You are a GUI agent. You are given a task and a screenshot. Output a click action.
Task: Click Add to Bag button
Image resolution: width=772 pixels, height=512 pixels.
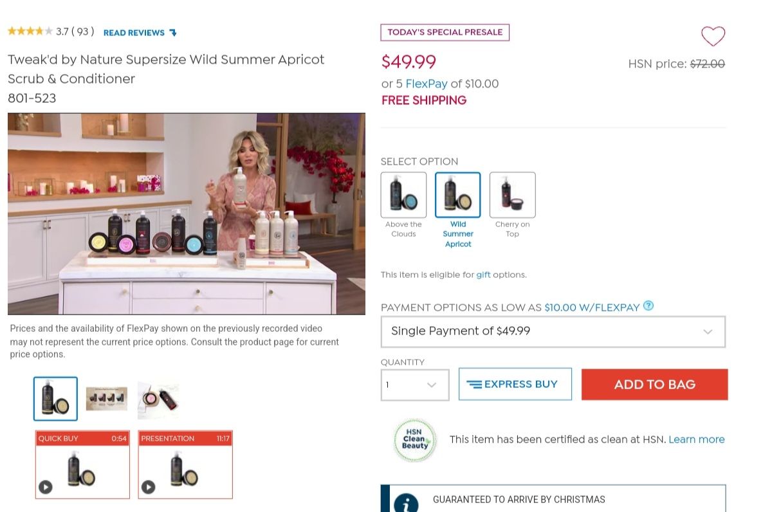coord(655,385)
